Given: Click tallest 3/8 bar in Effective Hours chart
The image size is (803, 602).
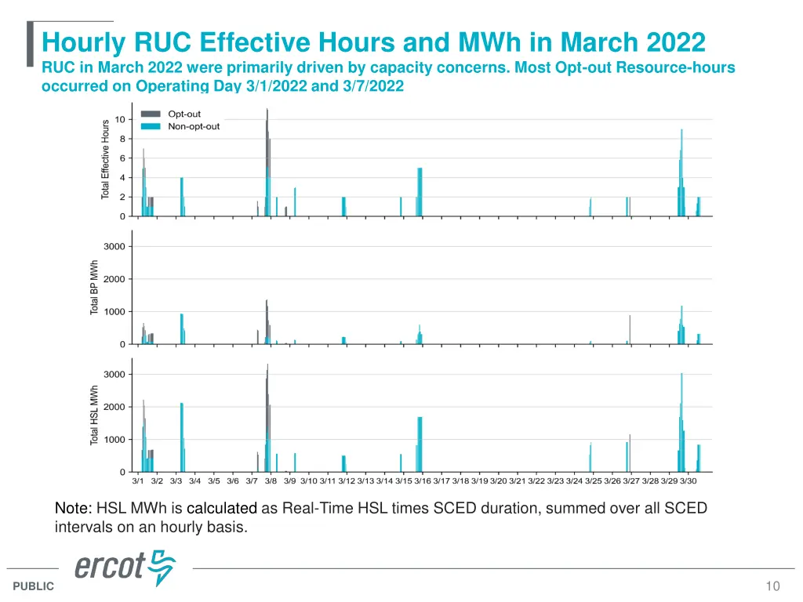Looking at the screenshot, I should click(x=267, y=162).
